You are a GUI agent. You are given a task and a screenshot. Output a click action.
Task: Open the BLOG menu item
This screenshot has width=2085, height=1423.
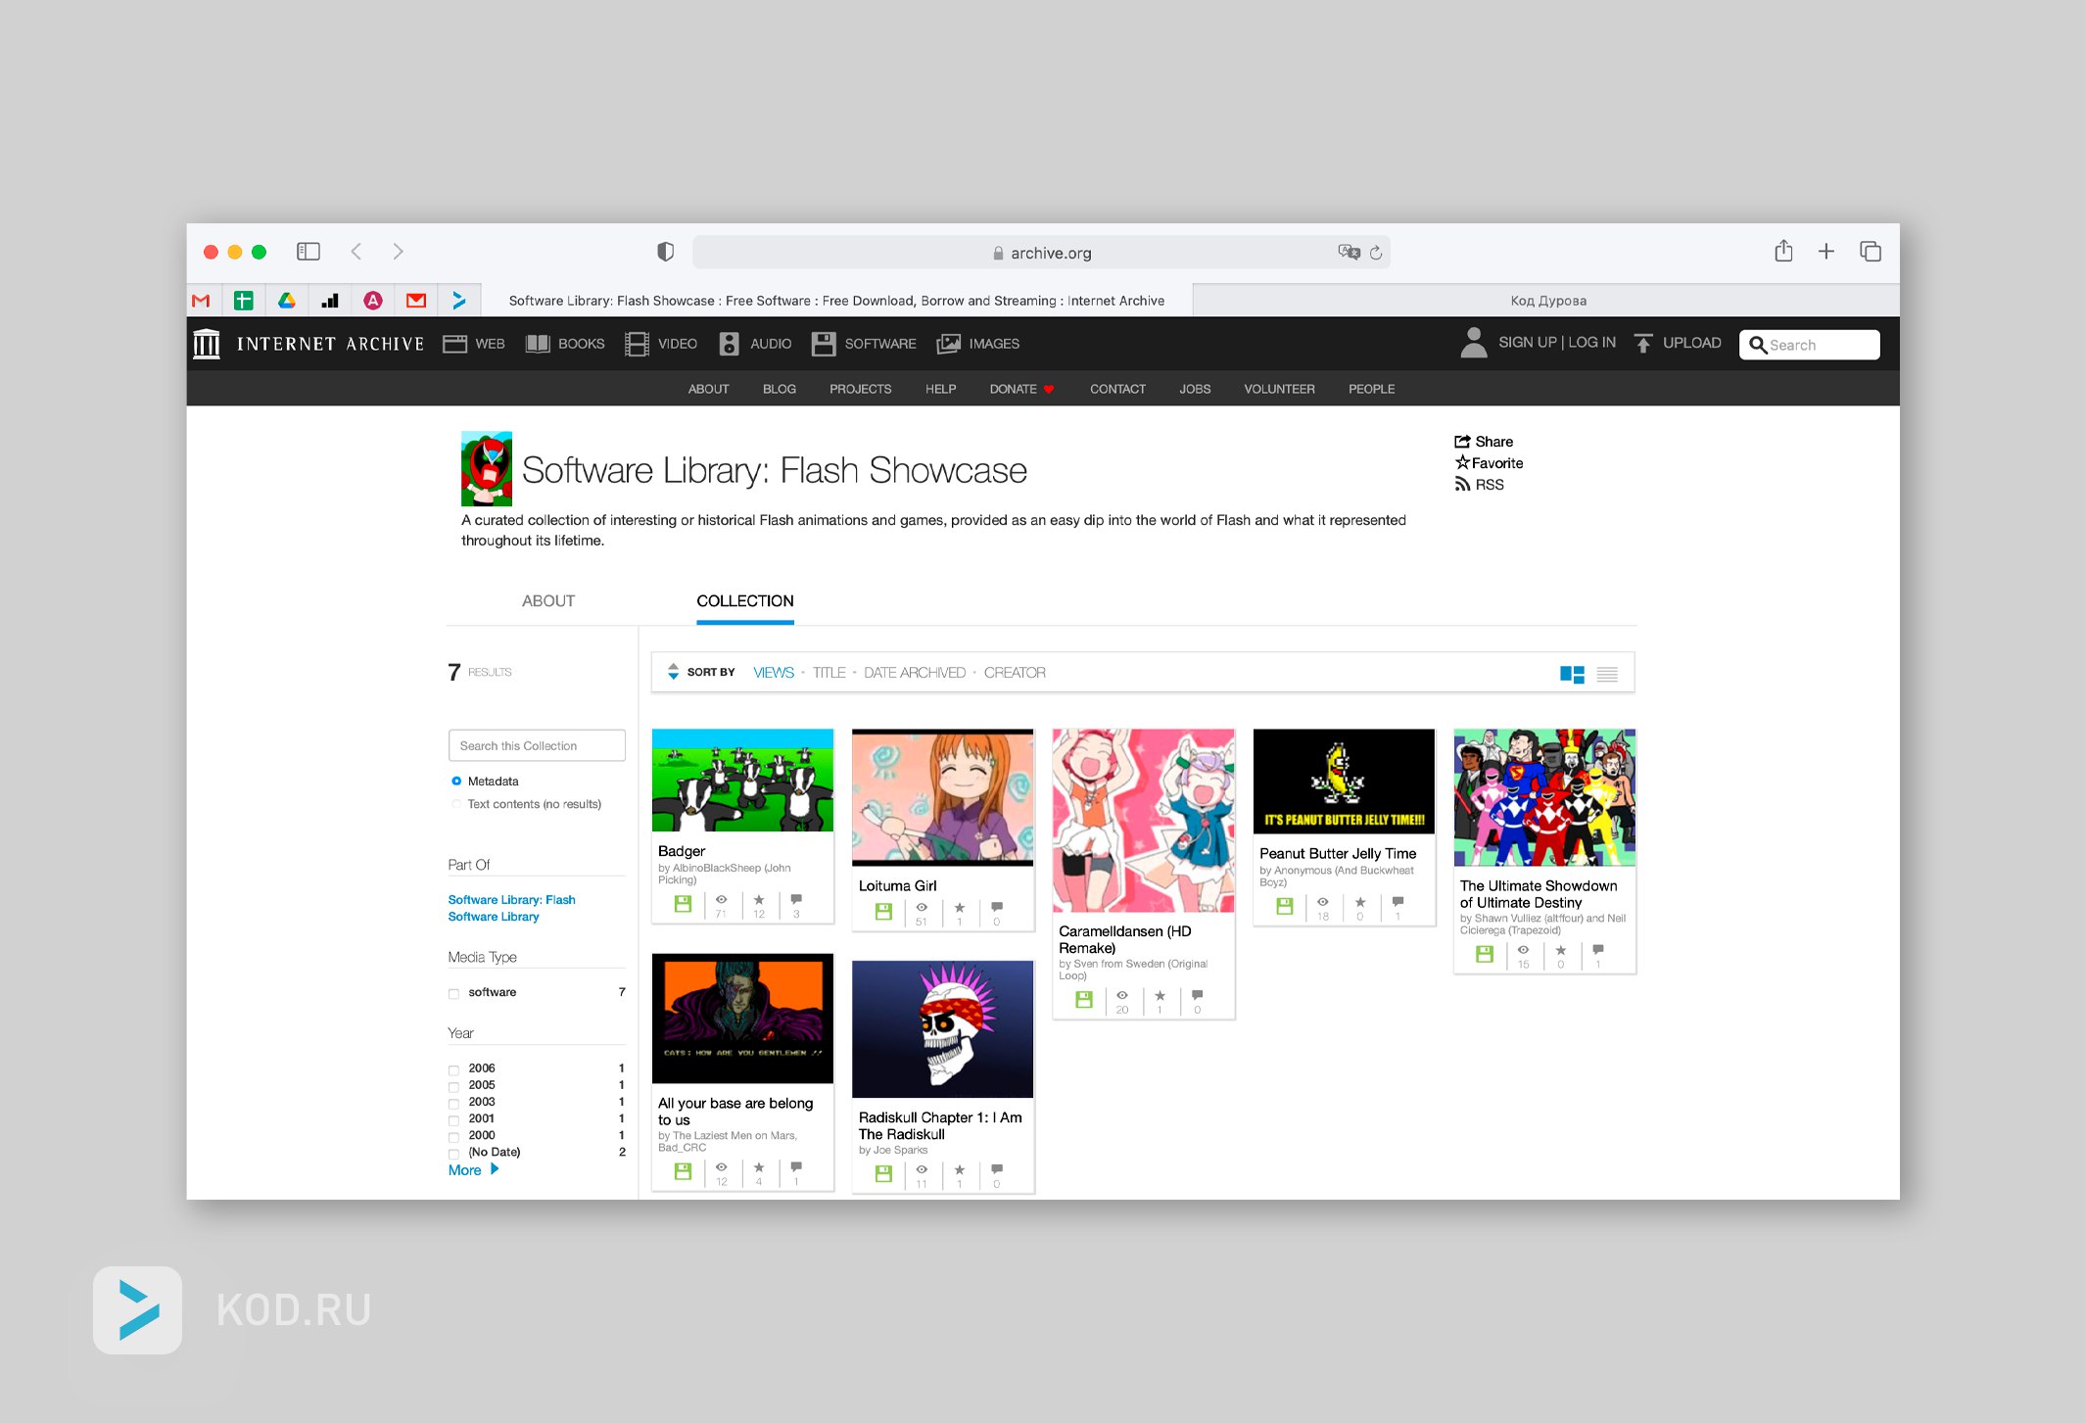(x=779, y=389)
